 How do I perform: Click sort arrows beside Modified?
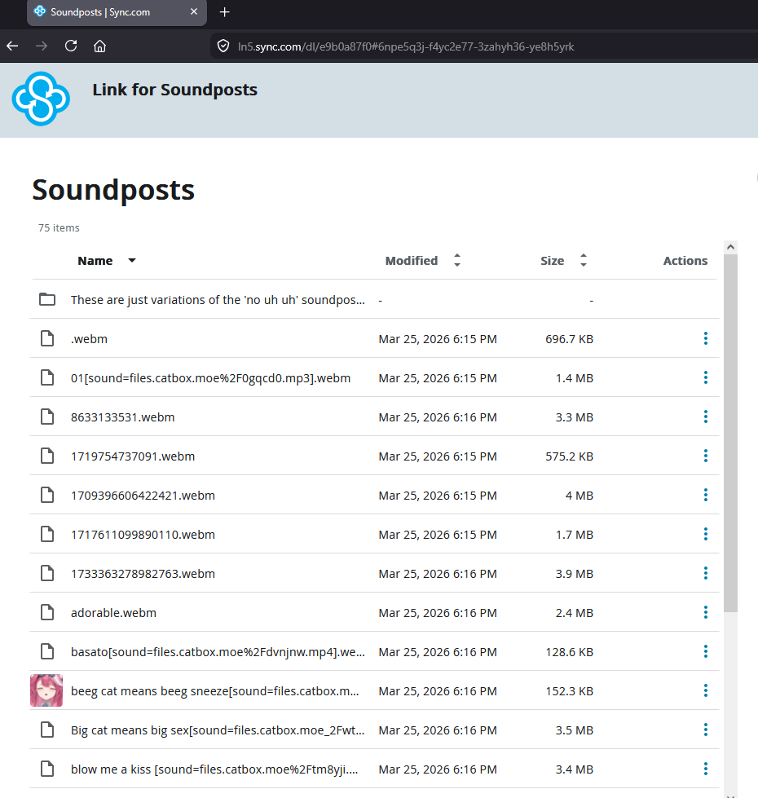[x=456, y=260]
